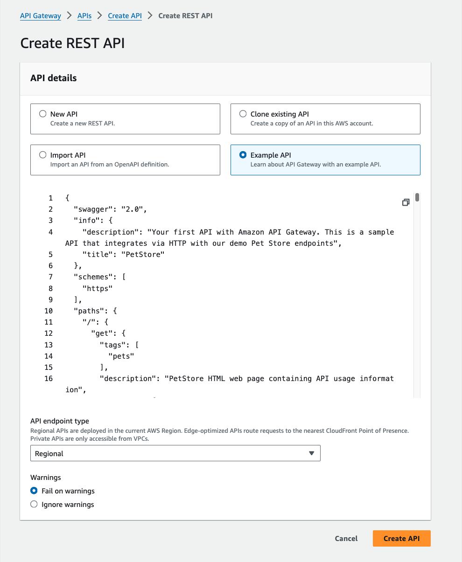Open the API Gateway breadcrumb link
Screen dimensions: 462x562
[40, 15]
